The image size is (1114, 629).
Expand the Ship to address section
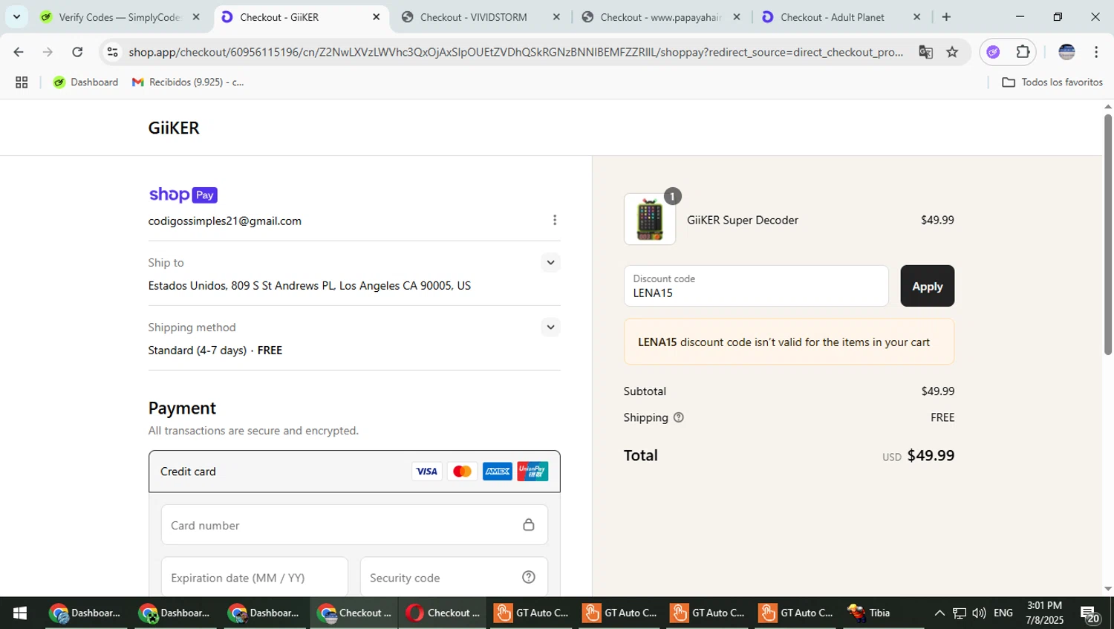pos(550,262)
